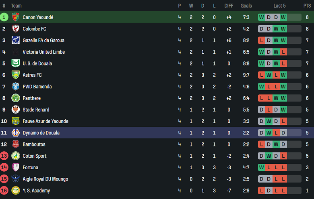Click the U. S. de Douala logo
Viewport: 314px width, 199px height.
pyautogui.click(x=16, y=63)
